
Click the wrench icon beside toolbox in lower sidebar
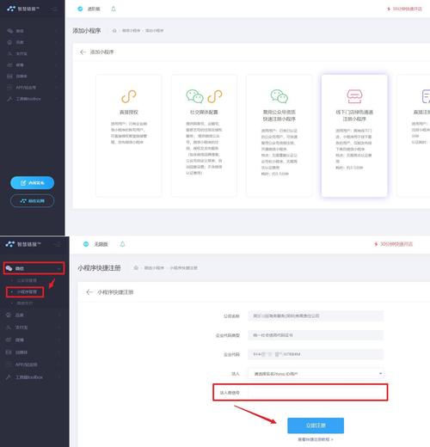point(9,377)
